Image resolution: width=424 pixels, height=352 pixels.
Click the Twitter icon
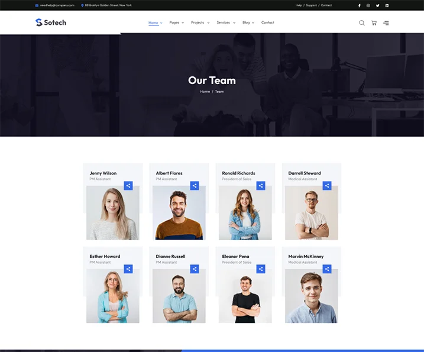pyautogui.click(x=377, y=5)
